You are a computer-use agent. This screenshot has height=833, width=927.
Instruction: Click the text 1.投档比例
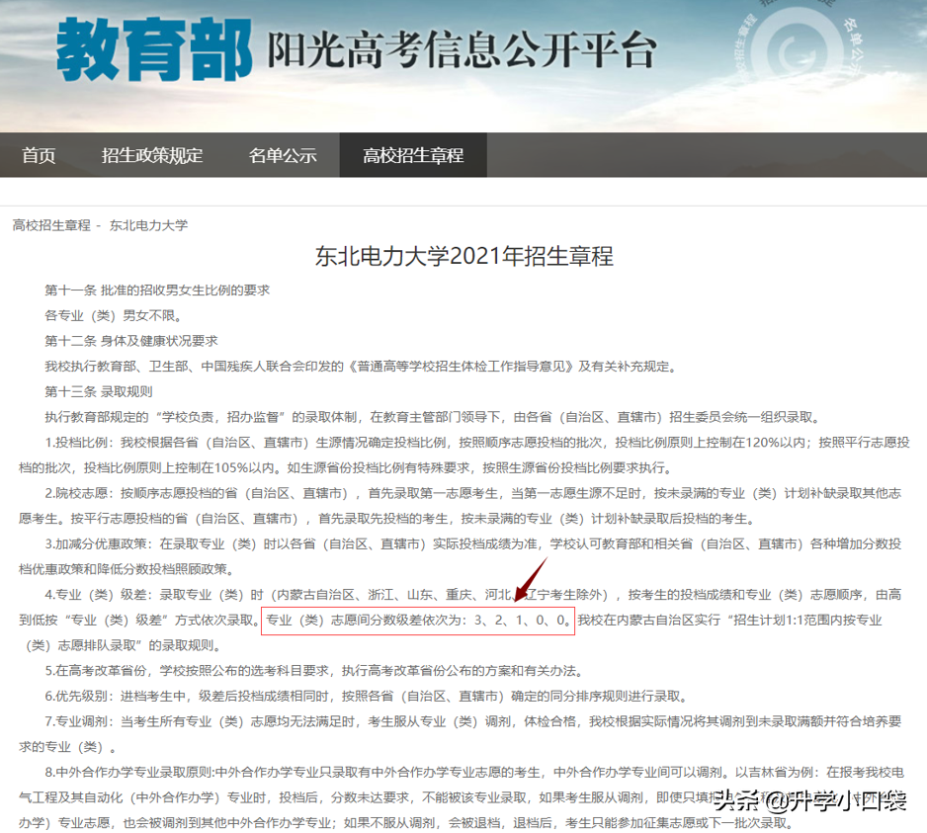[79, 443]
